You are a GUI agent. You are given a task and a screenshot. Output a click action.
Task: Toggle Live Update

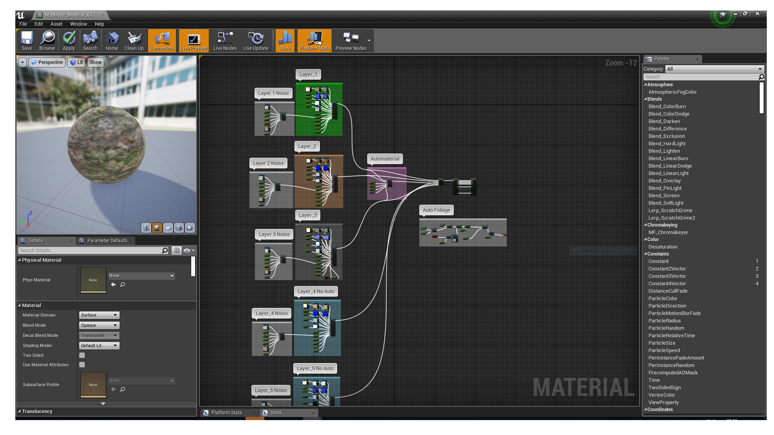click(x=256, y=41)
